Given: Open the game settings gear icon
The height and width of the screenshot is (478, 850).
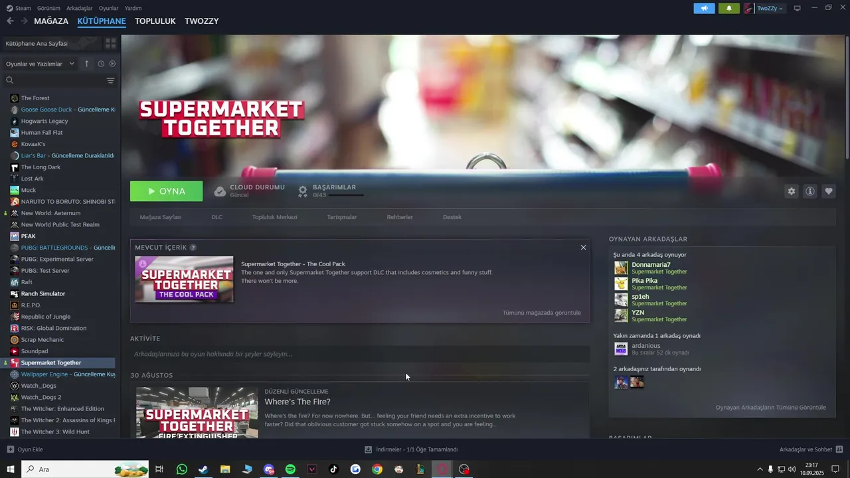Looking at the screenshot, I should [x=791, y=191].
